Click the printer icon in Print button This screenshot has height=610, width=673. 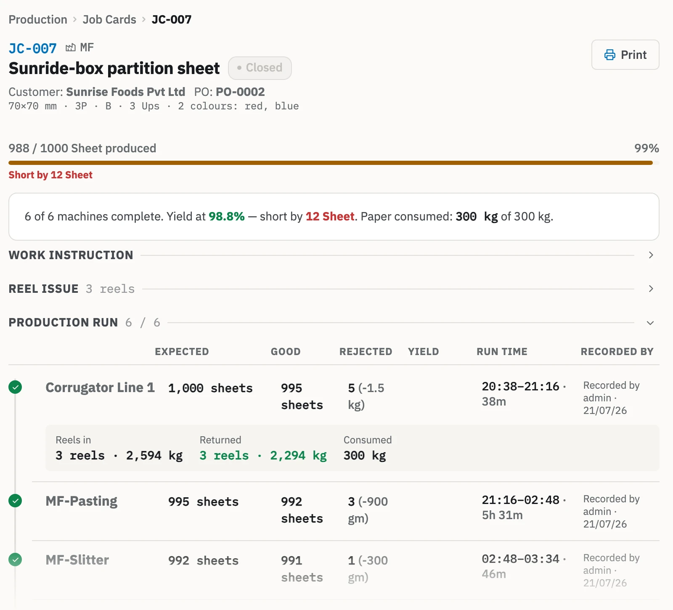610,55
